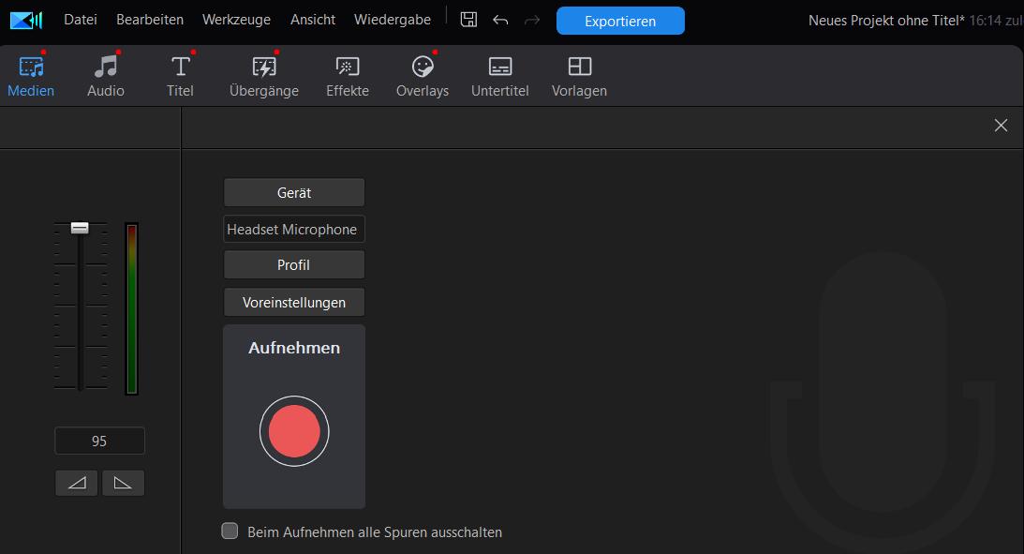Toggle the fade-in button

click(x=77, y=483)
